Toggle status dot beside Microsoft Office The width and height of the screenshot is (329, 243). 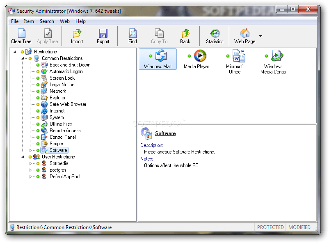228,56
